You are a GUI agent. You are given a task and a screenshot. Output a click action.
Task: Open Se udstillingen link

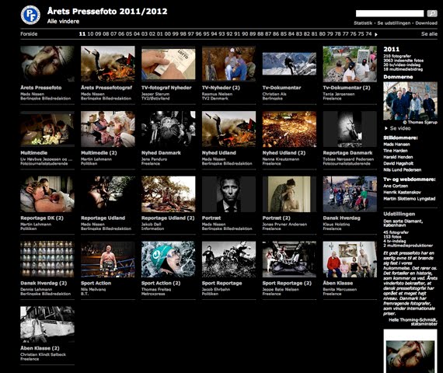click(x=394, y=23)
